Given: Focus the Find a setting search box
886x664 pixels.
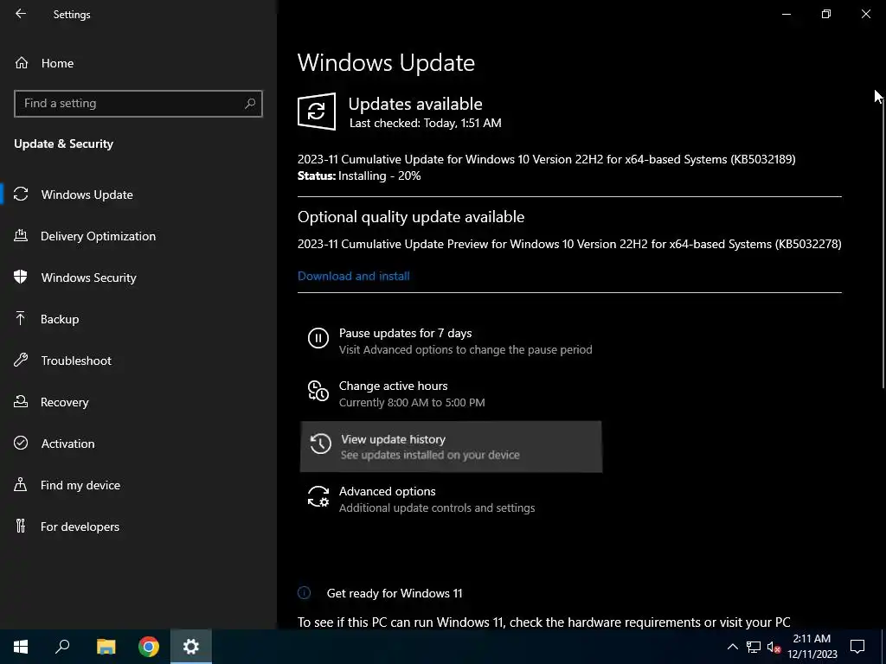Looking at the screenshot, I should pyautogui.click(x=138, y=104).
